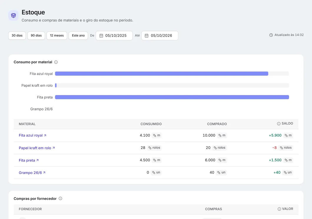This screenshot has width=312, height=219.
Task: Click the '+5.900' balance value
Action: coord(275,135)
